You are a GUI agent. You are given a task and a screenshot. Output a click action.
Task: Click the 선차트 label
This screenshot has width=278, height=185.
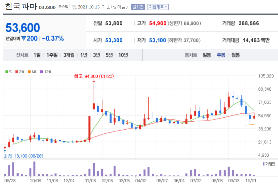click(22, 55)
